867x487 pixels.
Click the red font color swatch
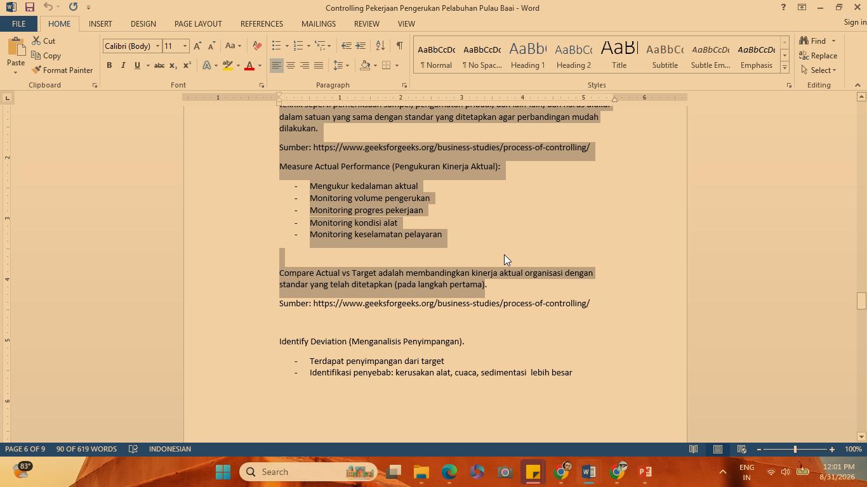[249, 65]
